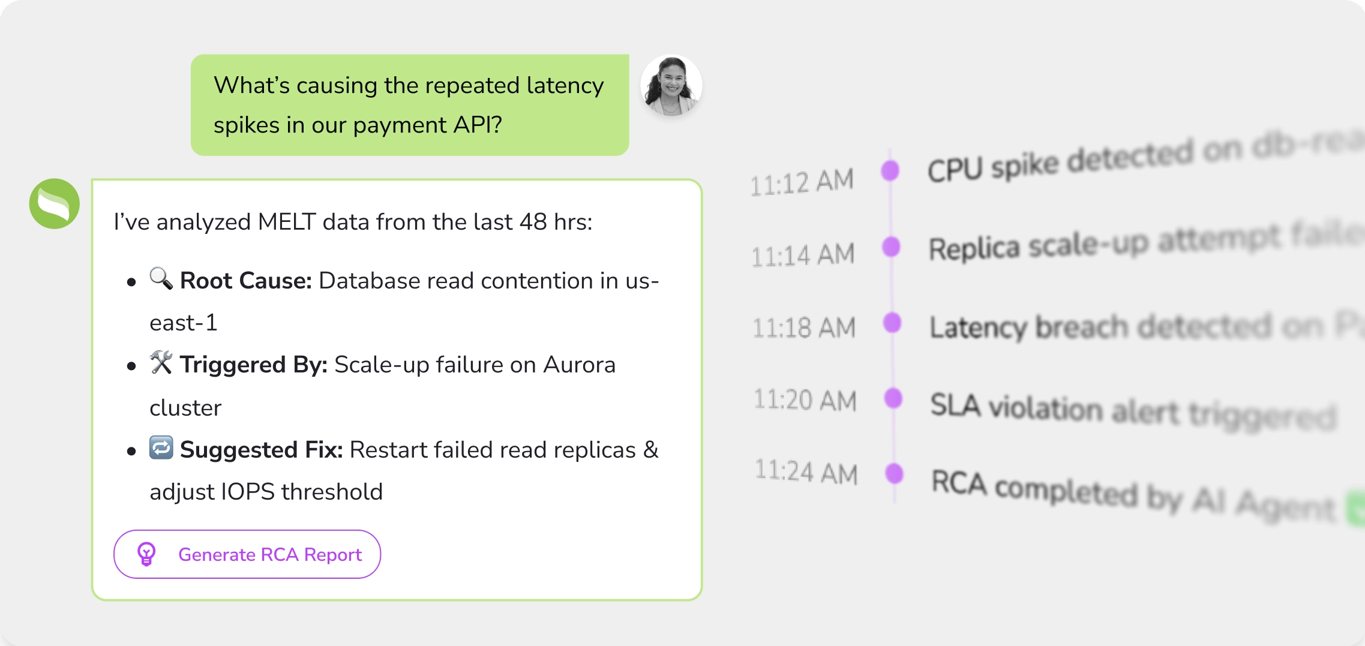Click the green AI assistant logo avatar
The height and width of the screenshot is (646, 1365).
pyautogui.click(x=55, y=203)
